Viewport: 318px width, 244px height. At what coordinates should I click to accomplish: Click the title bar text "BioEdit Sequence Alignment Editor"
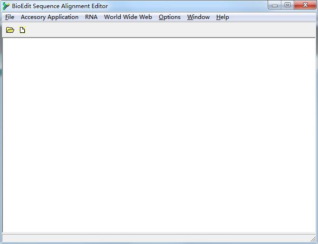(x=60, y=6)
